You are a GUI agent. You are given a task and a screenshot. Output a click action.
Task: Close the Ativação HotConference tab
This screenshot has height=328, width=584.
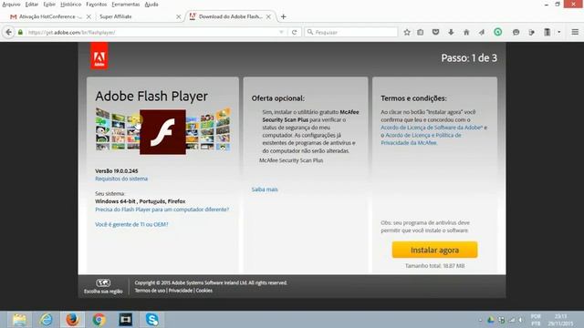pyautogui.click(x=89, y=16)
